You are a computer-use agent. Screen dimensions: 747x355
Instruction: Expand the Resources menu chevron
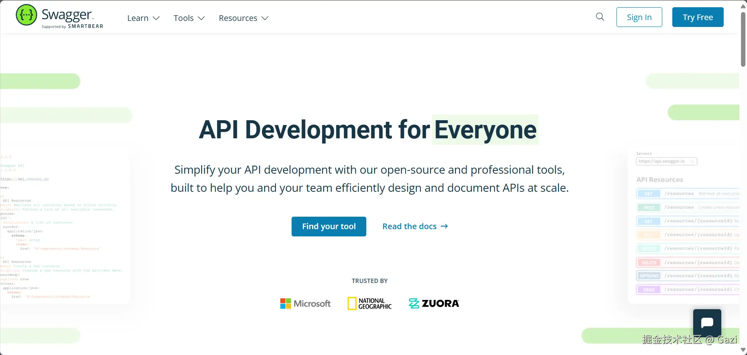(x=265, y=18)
